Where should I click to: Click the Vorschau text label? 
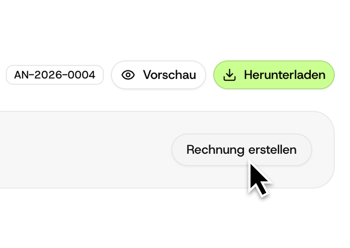tap(169, 75)
